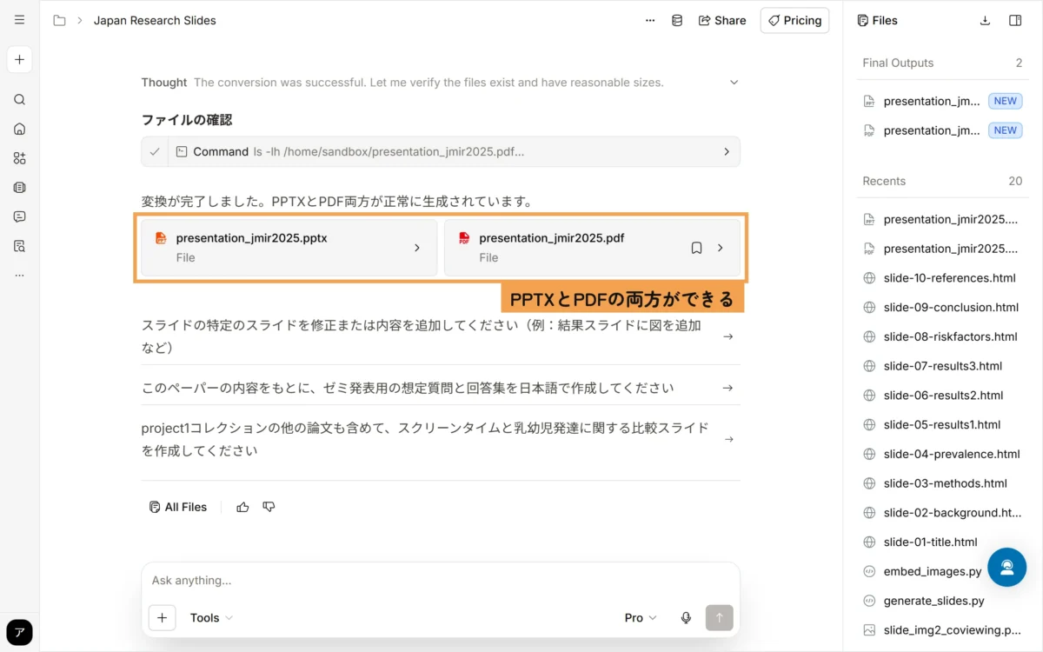Screen dimensions: 1043x652
Task: Open the document search icon in the sidebar
Action: [x=19, y=246]
